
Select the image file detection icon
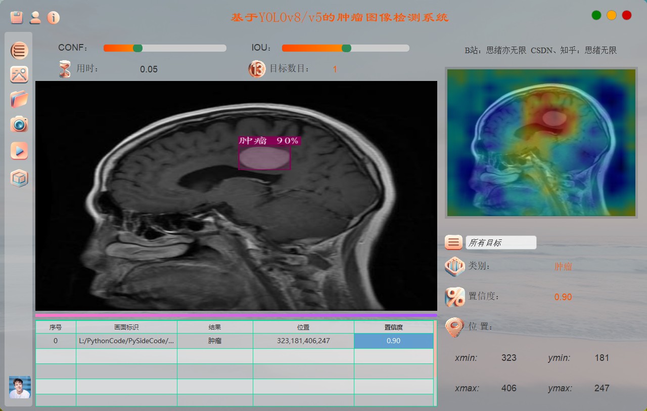(x=19, y=74)
